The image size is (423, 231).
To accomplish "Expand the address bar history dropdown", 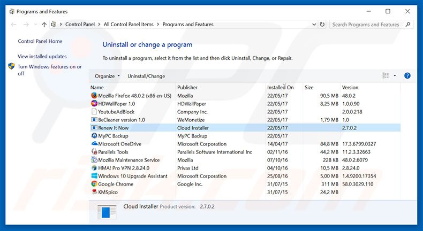I will [x=314, y=25].
